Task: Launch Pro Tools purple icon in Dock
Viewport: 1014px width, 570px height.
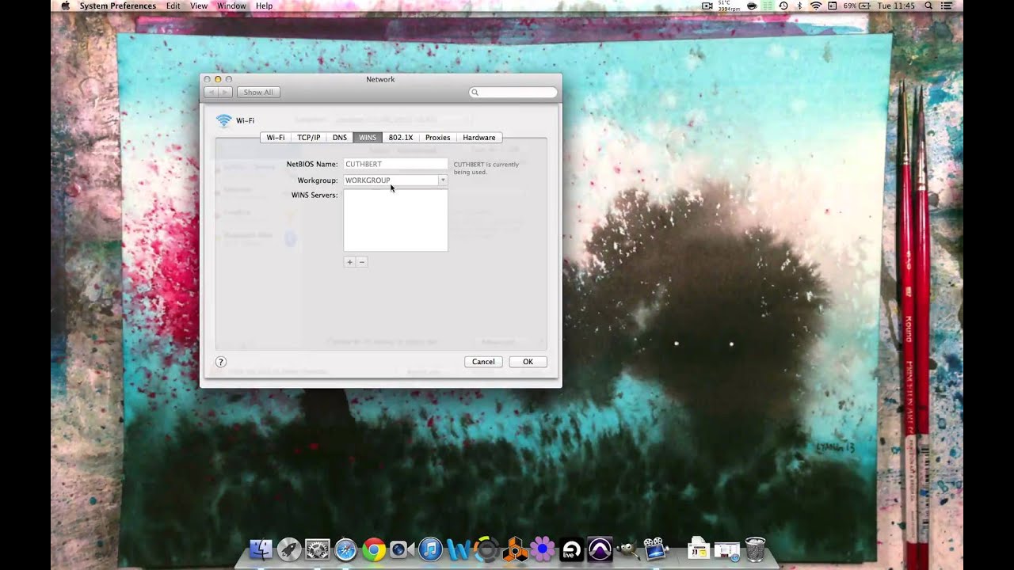Action: pyautogui.click(x=600, y=549)
